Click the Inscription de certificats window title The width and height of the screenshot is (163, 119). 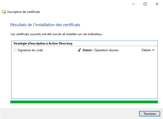click(24, 12)
